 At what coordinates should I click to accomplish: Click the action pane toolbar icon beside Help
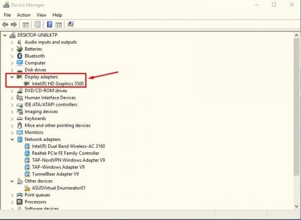click(58, 25)
